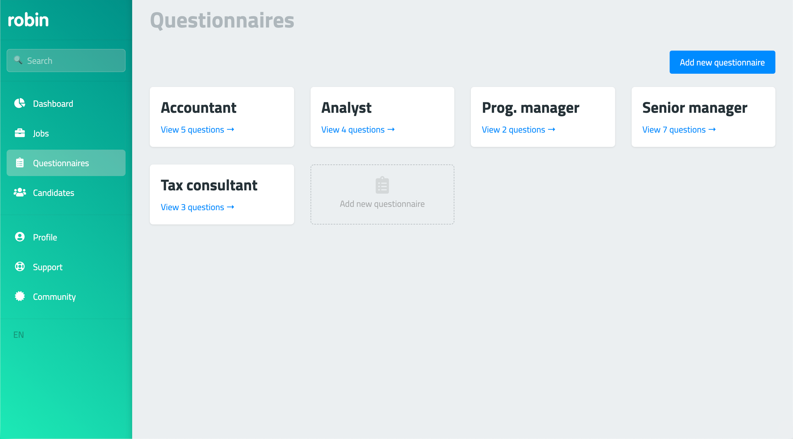The height and width of the screenshot is (439, 793).
Task: Click the Community badge icon
Action: click(x=20, y=296)
